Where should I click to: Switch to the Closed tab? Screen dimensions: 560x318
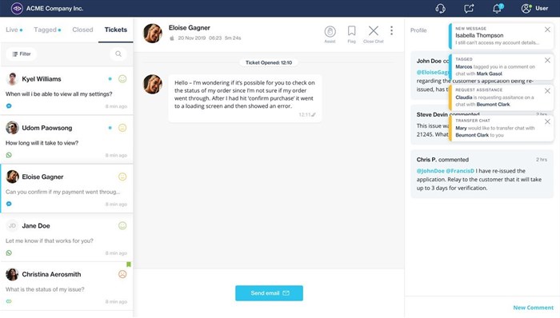point(82,30)
